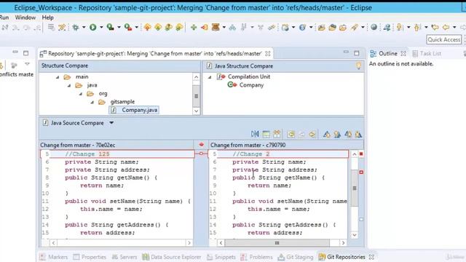Click the lightbulb icon in Java Structure Compare
This screenshot has height=262, width=466.
tap(358, 65)
